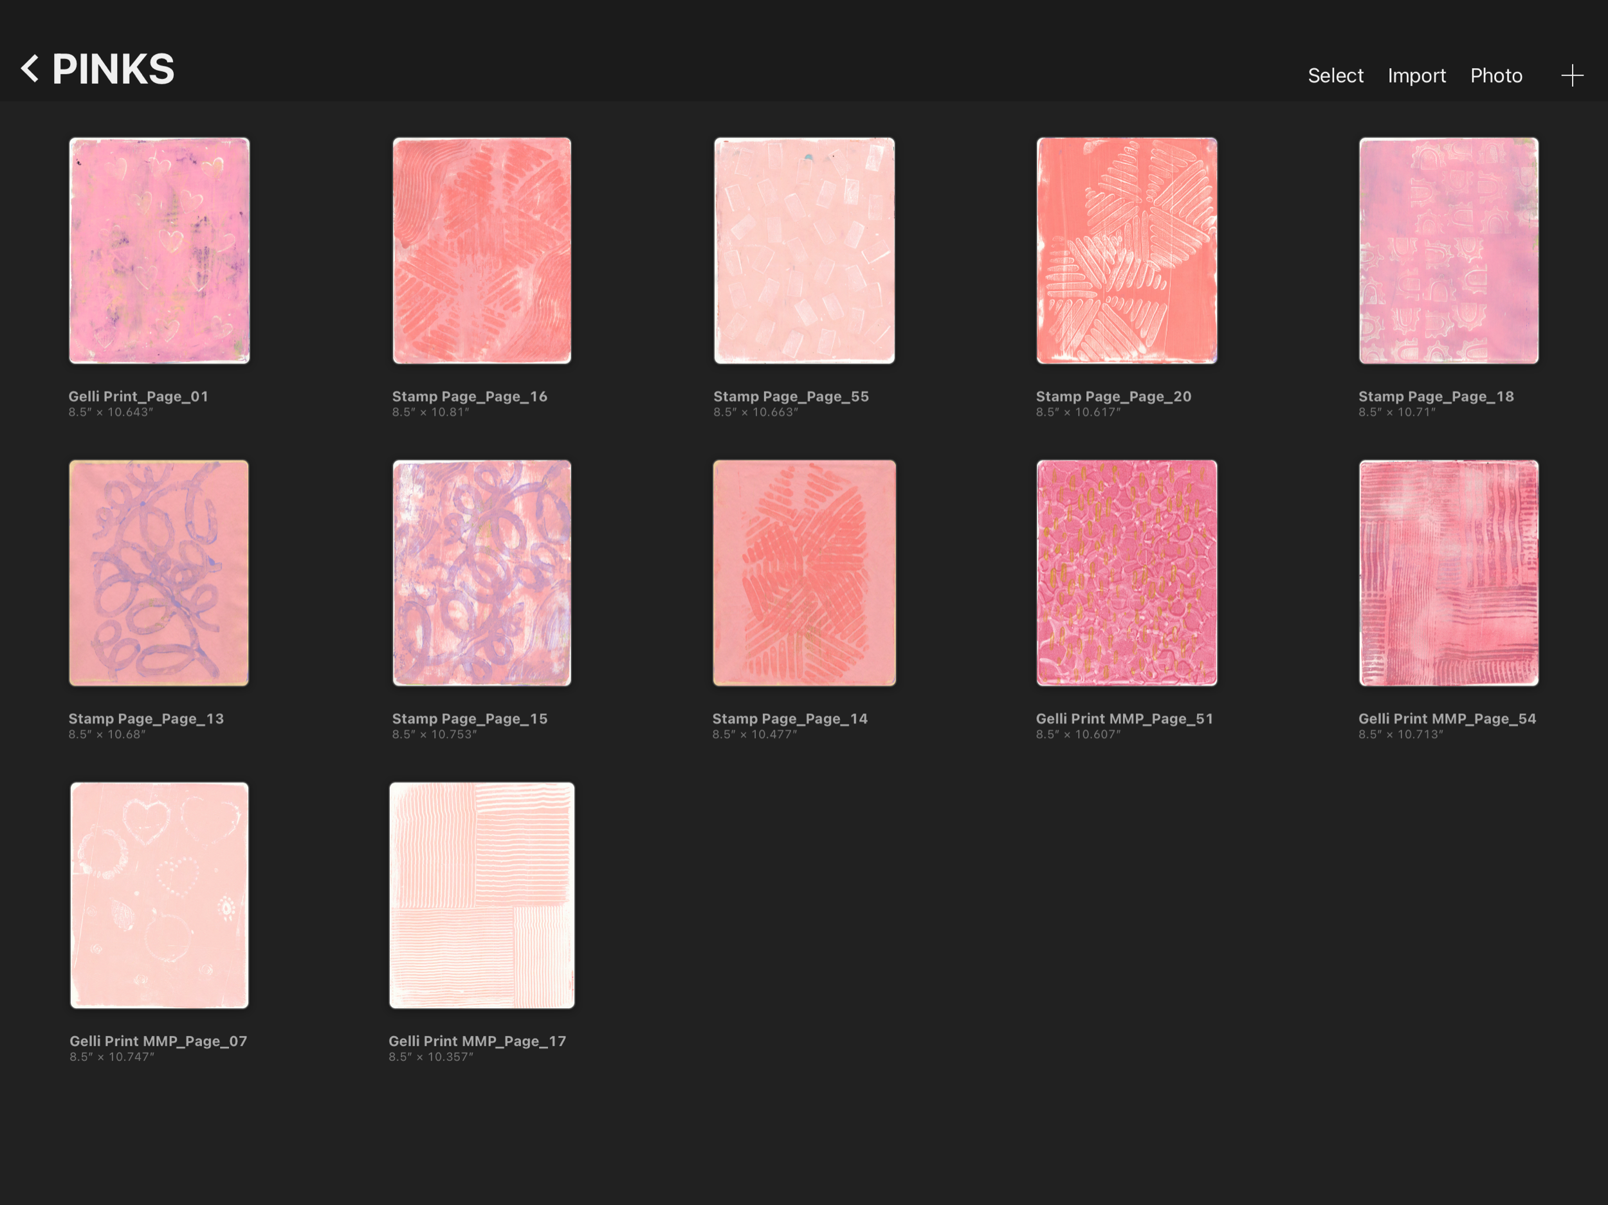1608x1205 pixels.
Task: Tap the Stamp Page_Page_20 title label
Action: [1113, 396]
